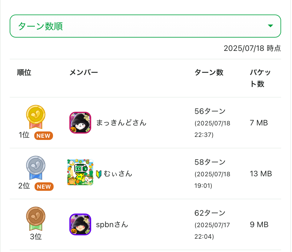This screenshot has height=252, width=292.
Task: Click the ターン数 column header
Action: 209,72
